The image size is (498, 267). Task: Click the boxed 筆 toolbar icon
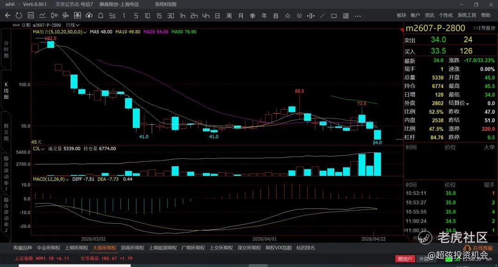click(77, 16)
